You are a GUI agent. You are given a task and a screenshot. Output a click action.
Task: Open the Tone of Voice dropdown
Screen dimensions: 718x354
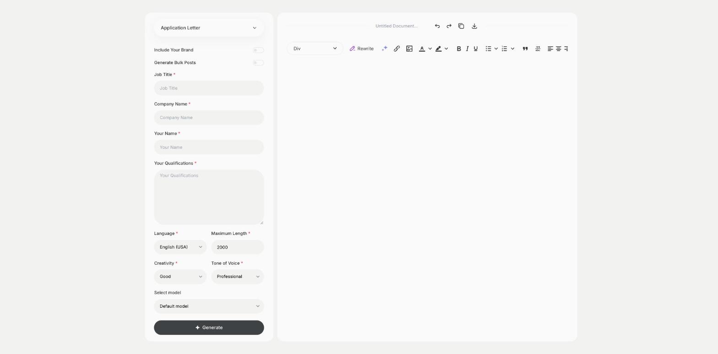coord(238,277)
